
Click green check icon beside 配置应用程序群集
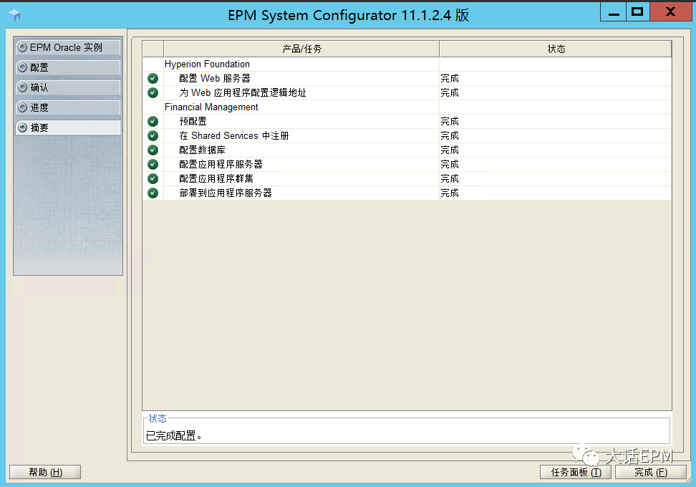pyautogui.click(x=153, y=178)
